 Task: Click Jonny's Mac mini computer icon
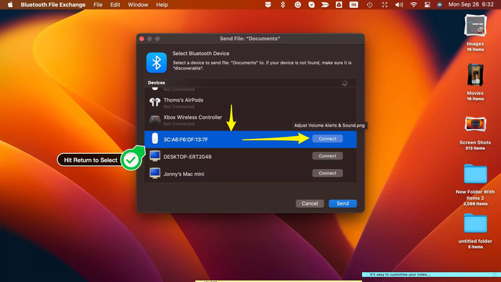155,173
